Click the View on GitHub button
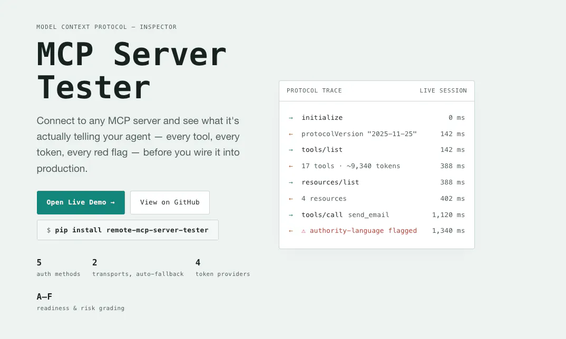The image size is (566, 339). click(170, 202)
